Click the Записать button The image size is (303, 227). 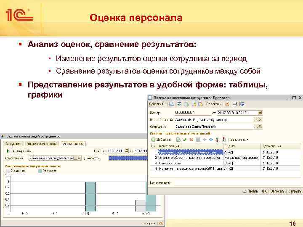coord(277,191)
